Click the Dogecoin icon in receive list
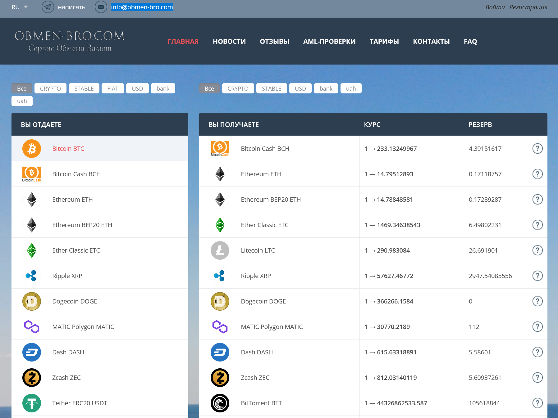The width and height of the screenshot is (558, 418). 220,301
